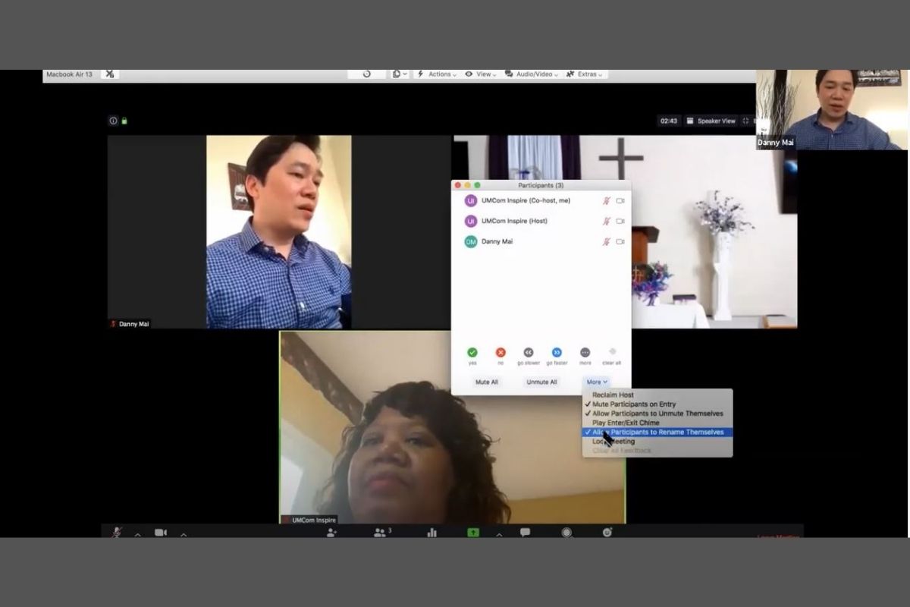Uncheck 'Allow Participants to Unmute Themselves'
The width and height of the screenshot is (910, 607).
point(657,414)
